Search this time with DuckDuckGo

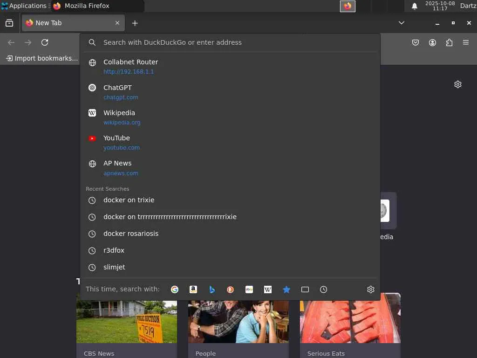point(230,289)
